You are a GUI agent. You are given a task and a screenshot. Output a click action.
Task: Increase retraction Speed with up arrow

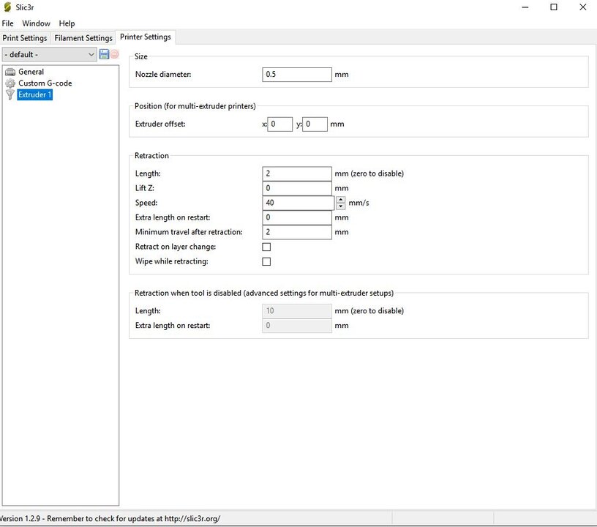coord(341,200)
